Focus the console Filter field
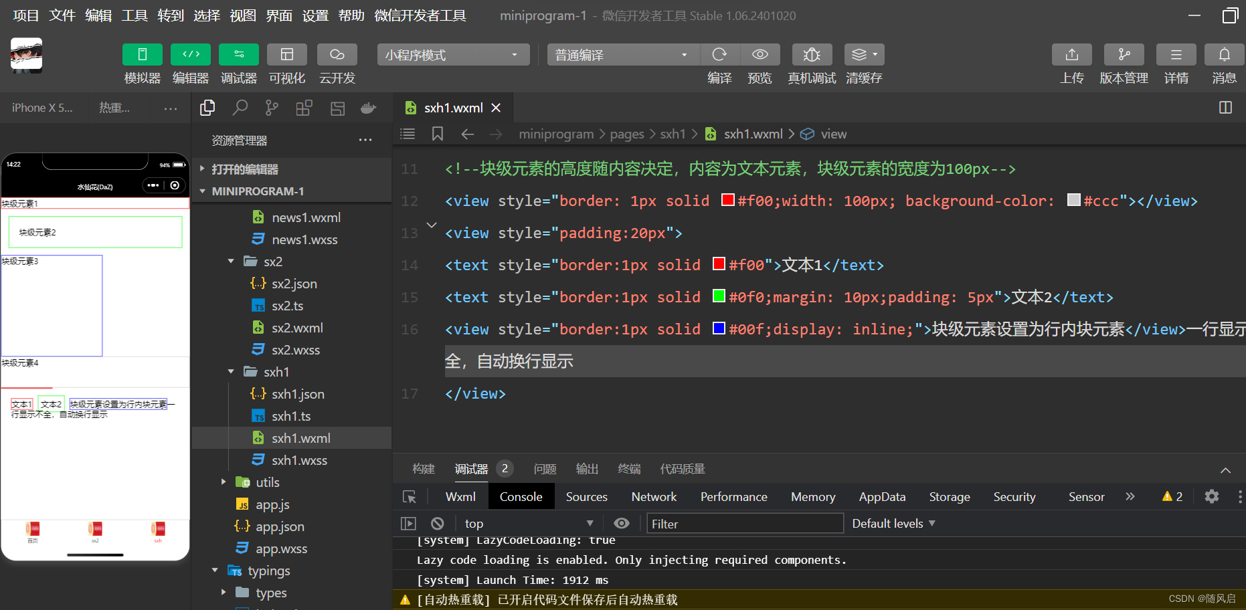The width and height of the screenshot is (1246, 610). pos(745,524)
